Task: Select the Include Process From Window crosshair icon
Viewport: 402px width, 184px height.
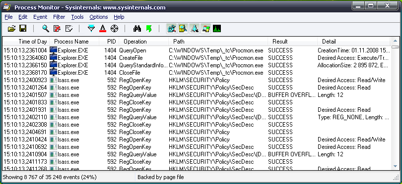Action: click(x=114, y=28)
